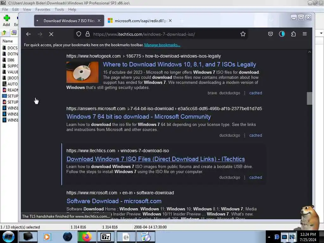This screenshot has height=243, width=324.
Task: Switch to the microsoft.com redir tab
Action: 140,21
